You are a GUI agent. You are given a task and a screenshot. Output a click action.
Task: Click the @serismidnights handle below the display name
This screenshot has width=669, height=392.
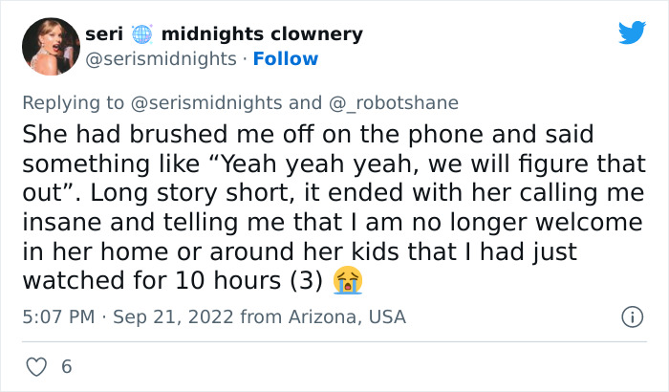[x=161, y=59]
